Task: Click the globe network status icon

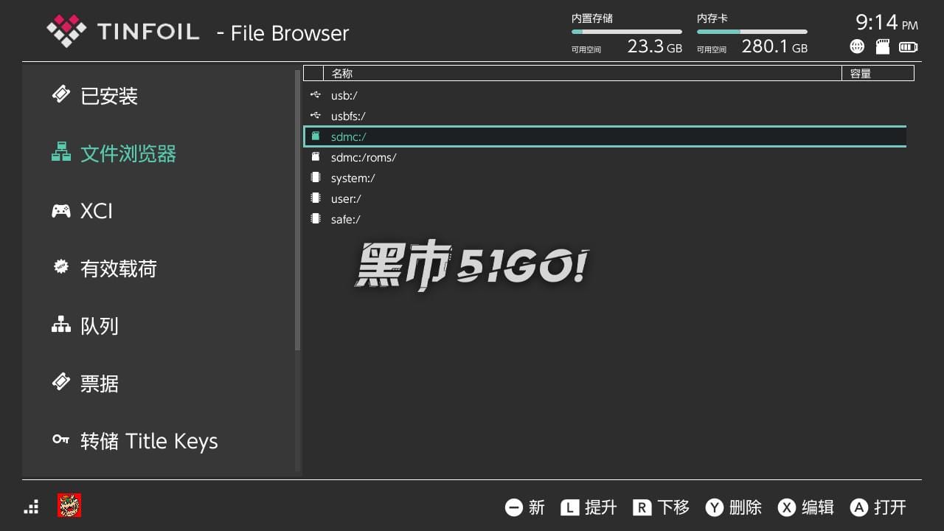Action: tap(857, 47)
